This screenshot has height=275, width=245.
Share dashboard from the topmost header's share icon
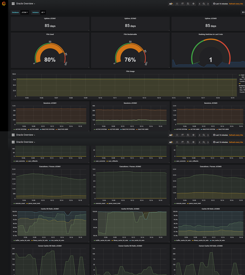tap(183, 4)
